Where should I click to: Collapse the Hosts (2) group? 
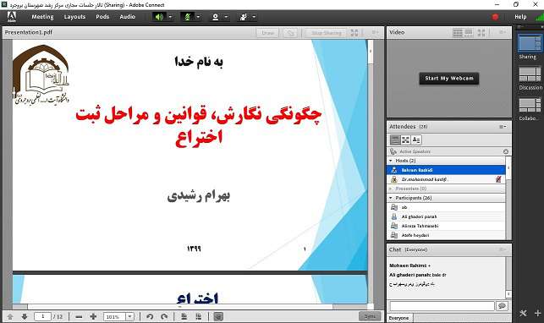click(391, 161)
